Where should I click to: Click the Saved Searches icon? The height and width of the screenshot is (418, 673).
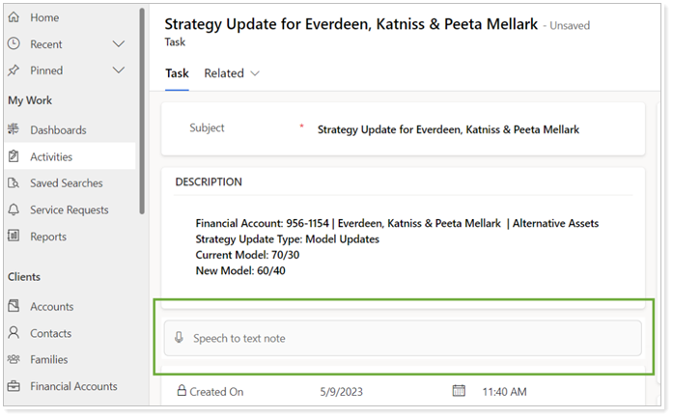(x=14, y=183)
